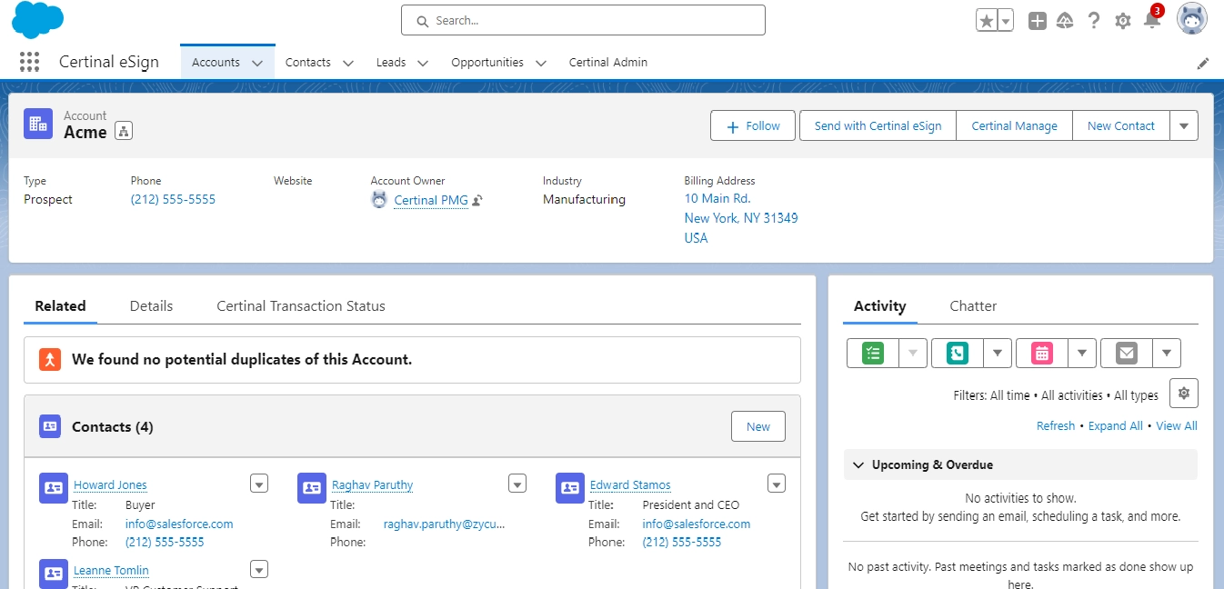
Task: Open the Accounts tab dropdown chevron
Action: click(257, 64)
